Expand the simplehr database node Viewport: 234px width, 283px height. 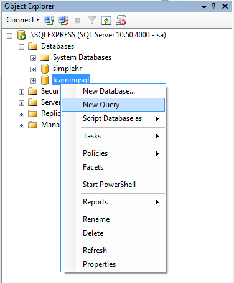pos(33,69)
